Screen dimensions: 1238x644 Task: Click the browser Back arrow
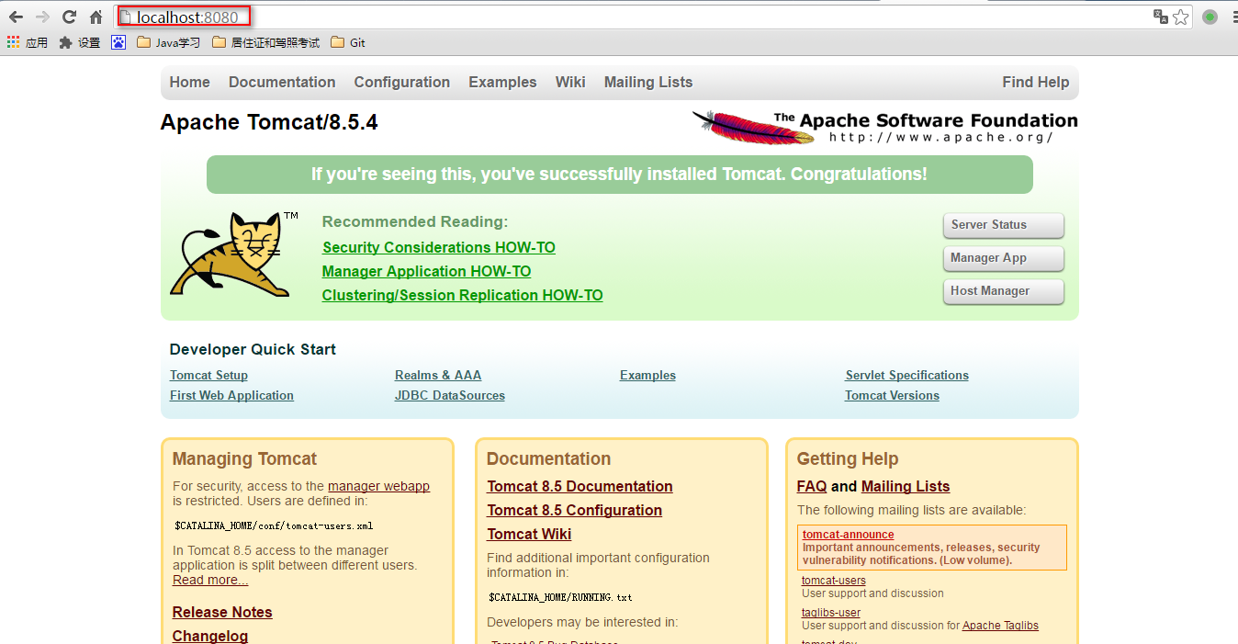[16, 17]
